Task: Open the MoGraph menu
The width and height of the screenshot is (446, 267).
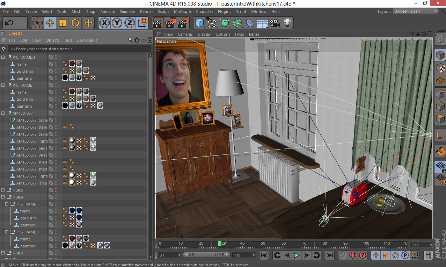Action: coord(182,12)
